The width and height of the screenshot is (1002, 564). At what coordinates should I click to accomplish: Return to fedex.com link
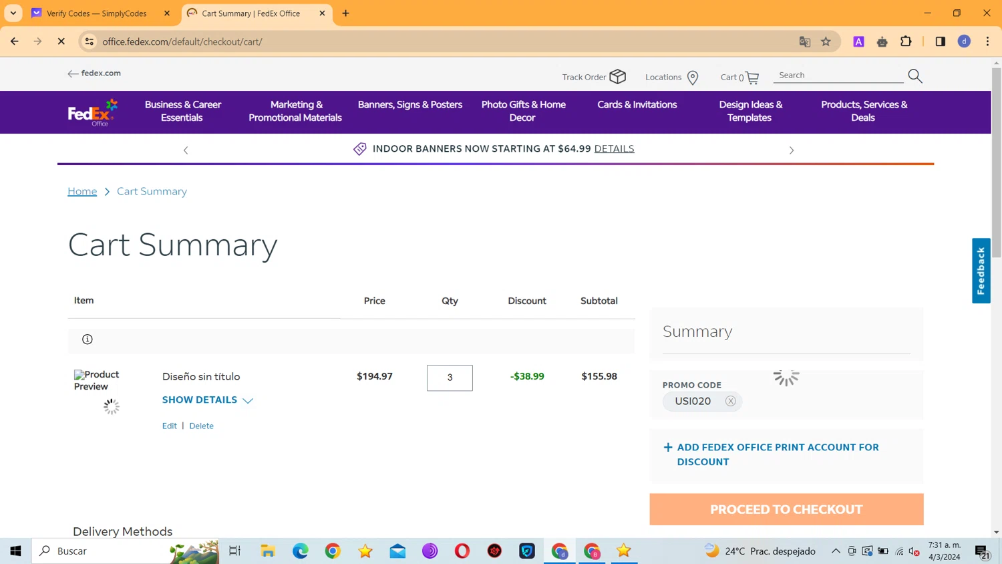[x=94, y=74]
